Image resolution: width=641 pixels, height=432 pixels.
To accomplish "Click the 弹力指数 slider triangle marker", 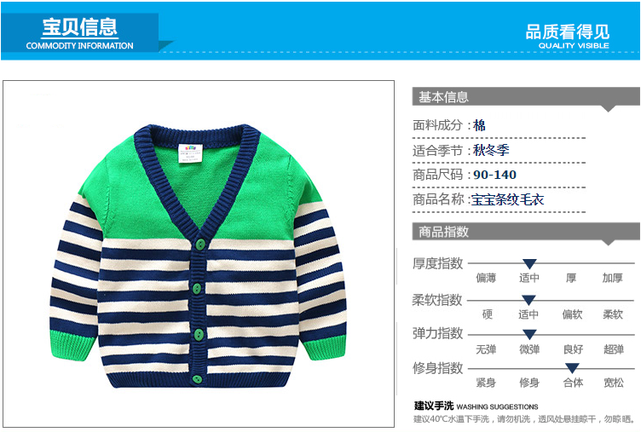I will click(529, 335).
